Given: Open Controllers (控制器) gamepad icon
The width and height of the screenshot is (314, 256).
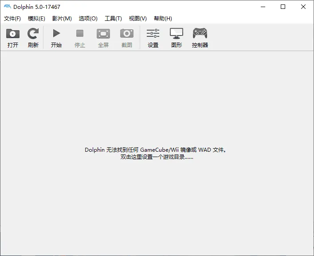Looking at the screenshot, I should coord(200,33).
